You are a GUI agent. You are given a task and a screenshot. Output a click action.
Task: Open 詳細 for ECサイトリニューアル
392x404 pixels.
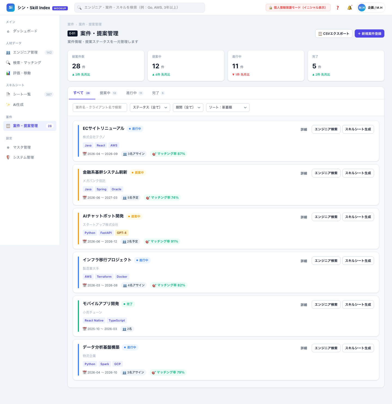pos(304,130)
